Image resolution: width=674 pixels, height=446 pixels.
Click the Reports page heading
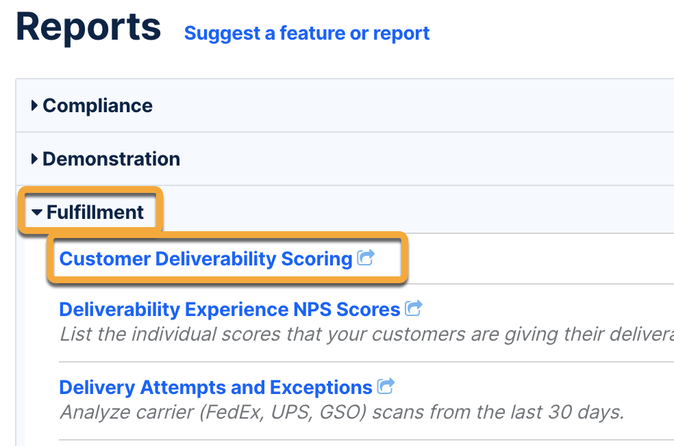88,27
